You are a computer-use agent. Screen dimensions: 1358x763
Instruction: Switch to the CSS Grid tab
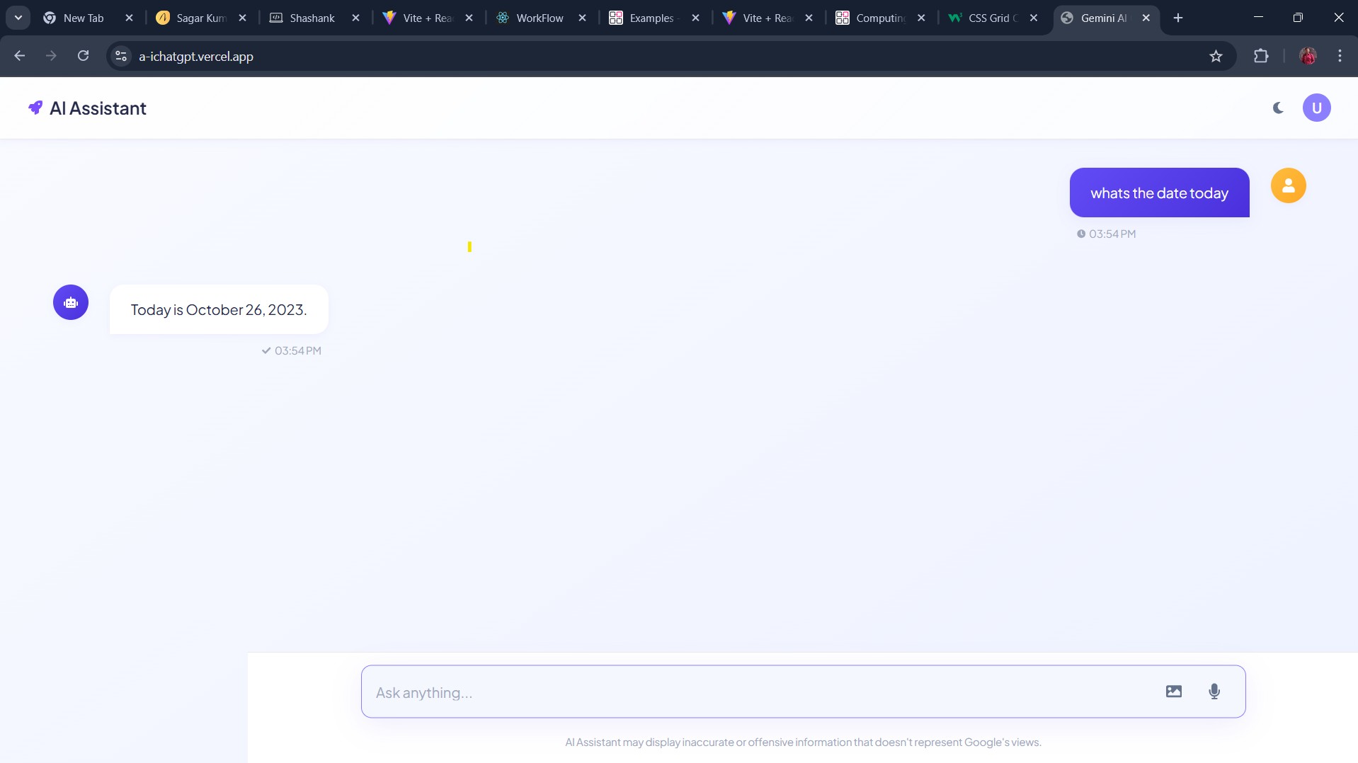[x=994, y=18]
